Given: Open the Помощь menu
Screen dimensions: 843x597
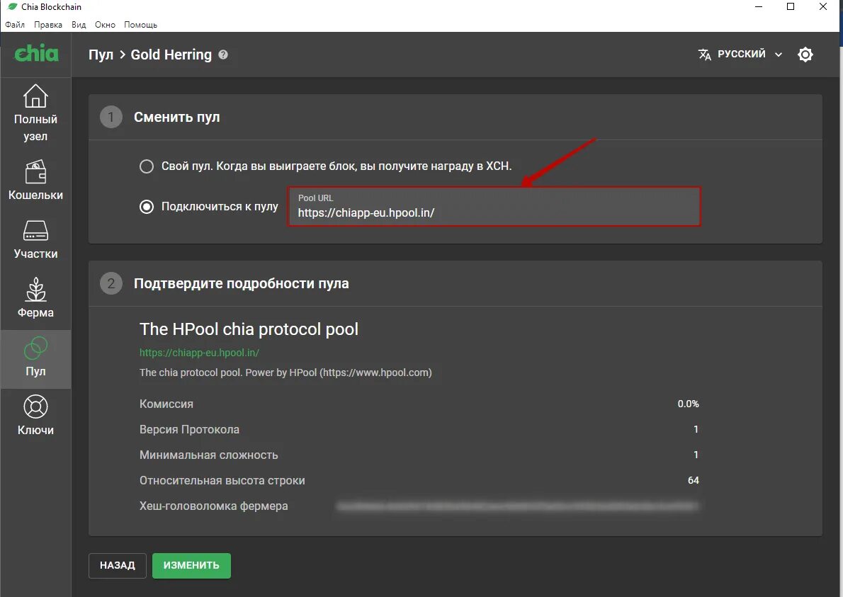Looking at the screenshot, I should (x=140, y=25).
